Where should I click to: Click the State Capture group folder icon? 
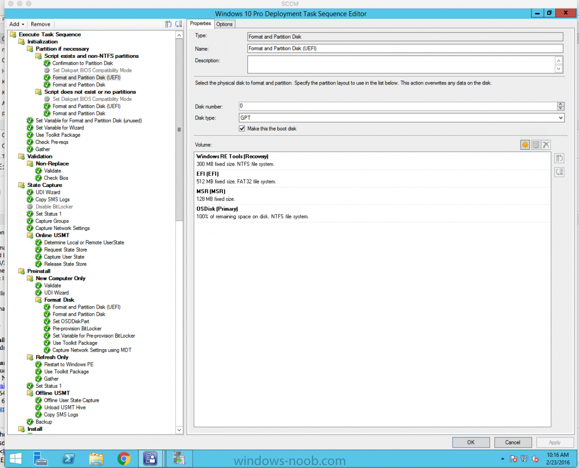point(22,185)
